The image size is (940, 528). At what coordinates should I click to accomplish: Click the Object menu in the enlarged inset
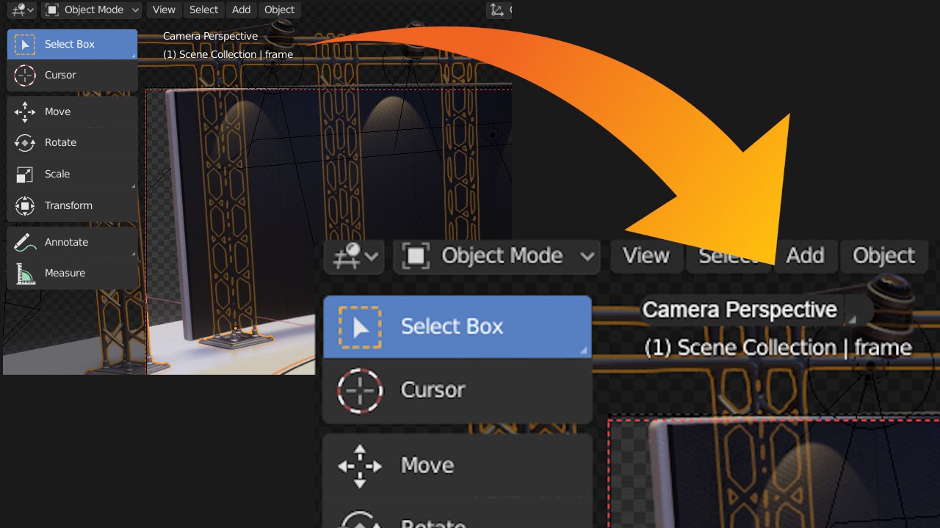883,256
